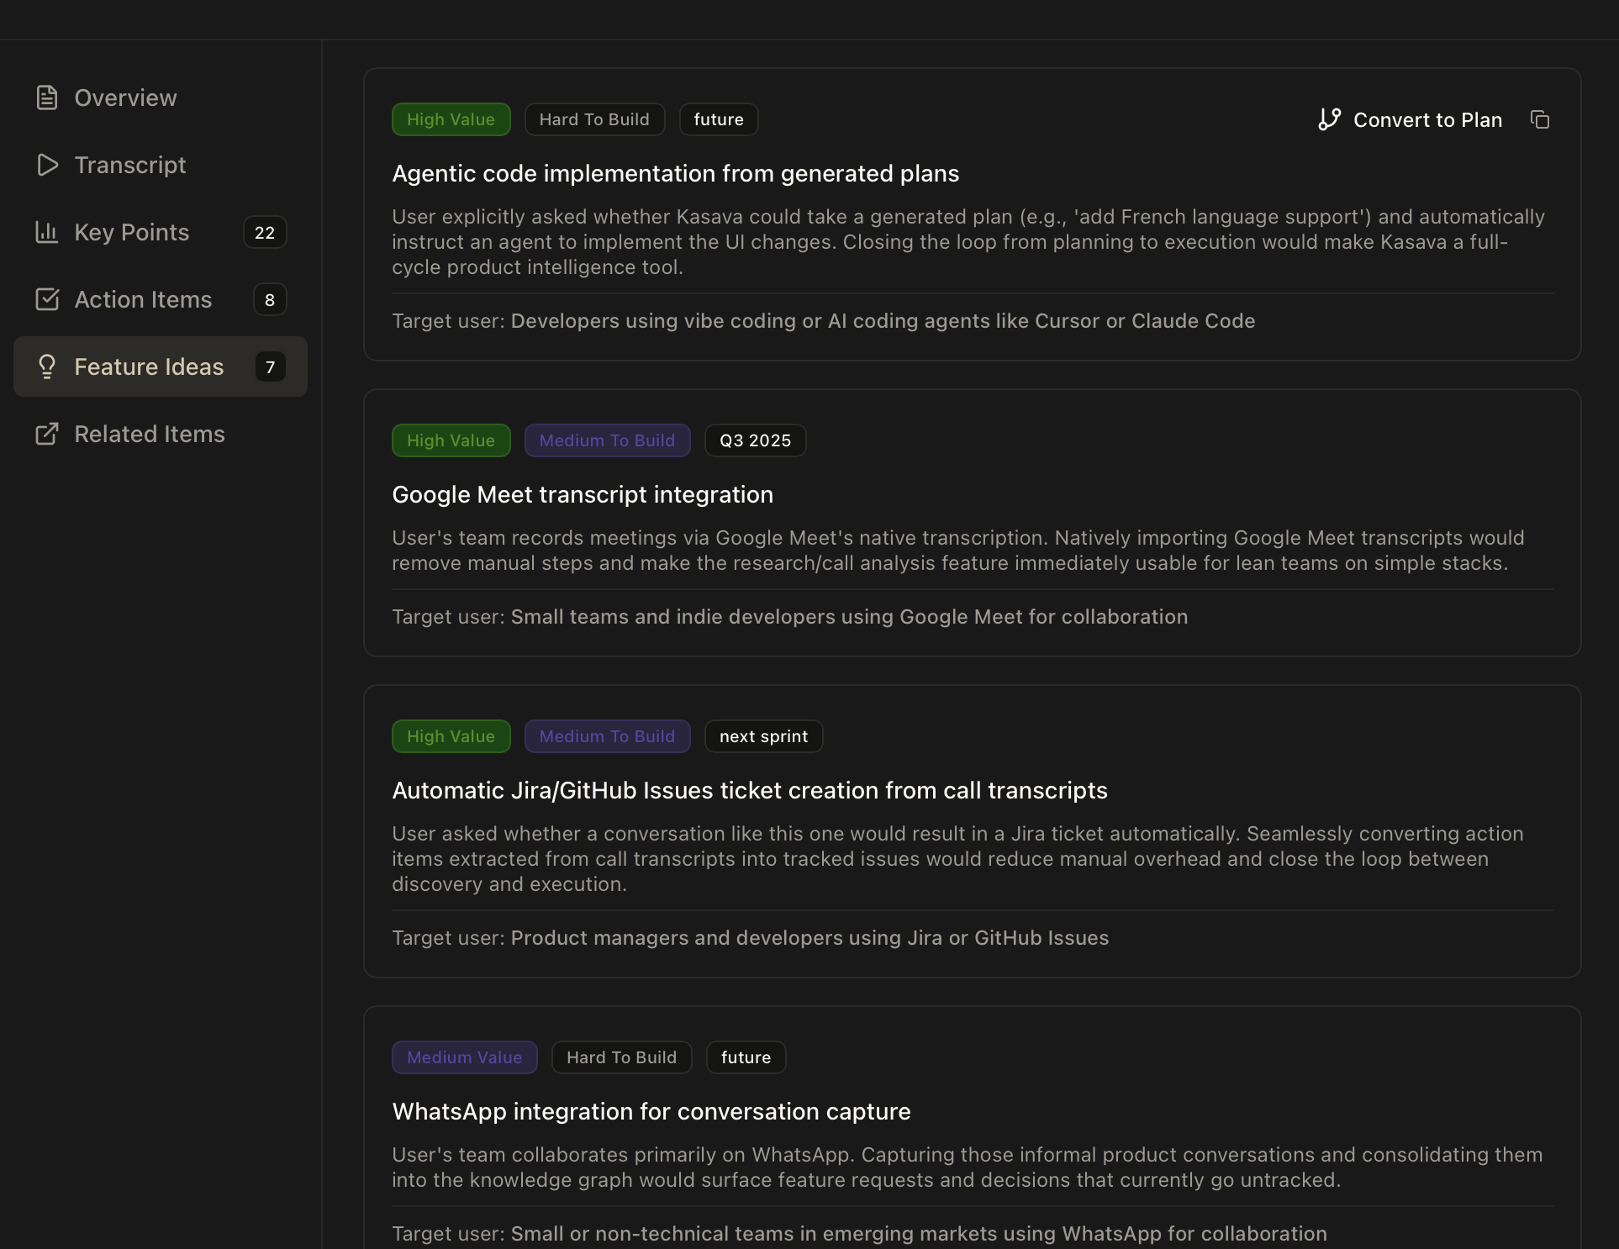Click the Convert to Plan button
Viewport: 1619px width, 1249px height.
click(1427, 119)
